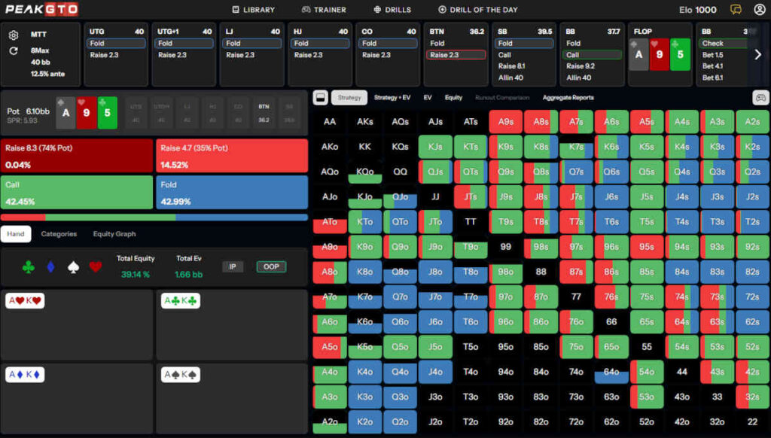This screenshot has height=438, width=771.
Task: Toggle the layout view icon left of Strategy
Action: pos(320,97)
